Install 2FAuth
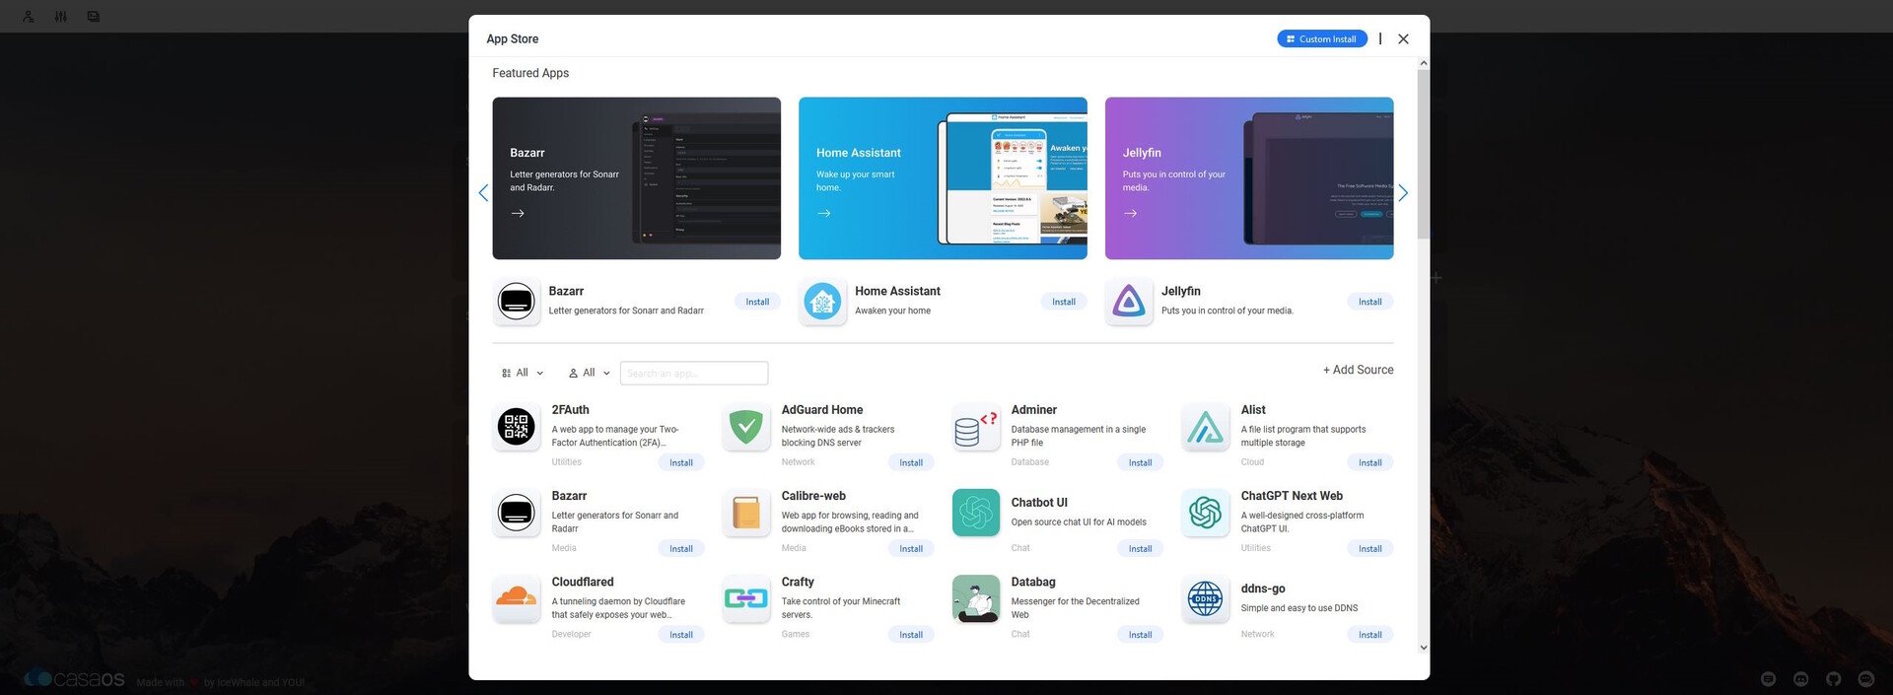Viewport: 1893px width, 695px height. click(x=681, y=462)
